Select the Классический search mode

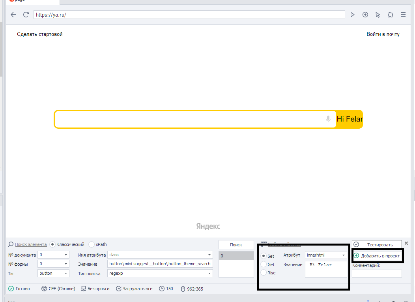(x=52, y=244)
